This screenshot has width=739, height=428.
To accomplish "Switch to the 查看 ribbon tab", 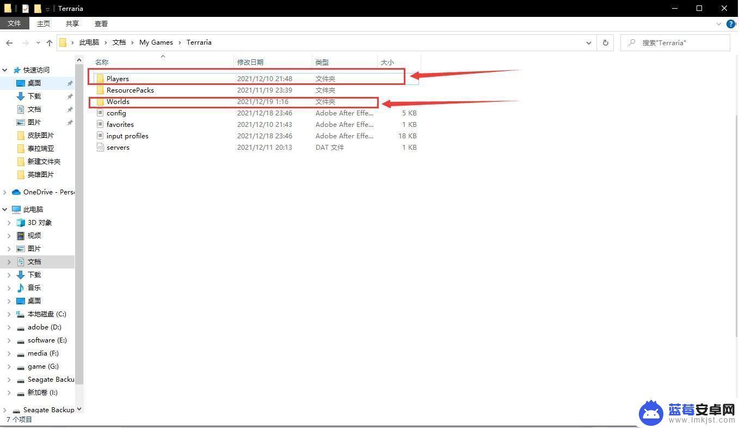I will [101, 23].
